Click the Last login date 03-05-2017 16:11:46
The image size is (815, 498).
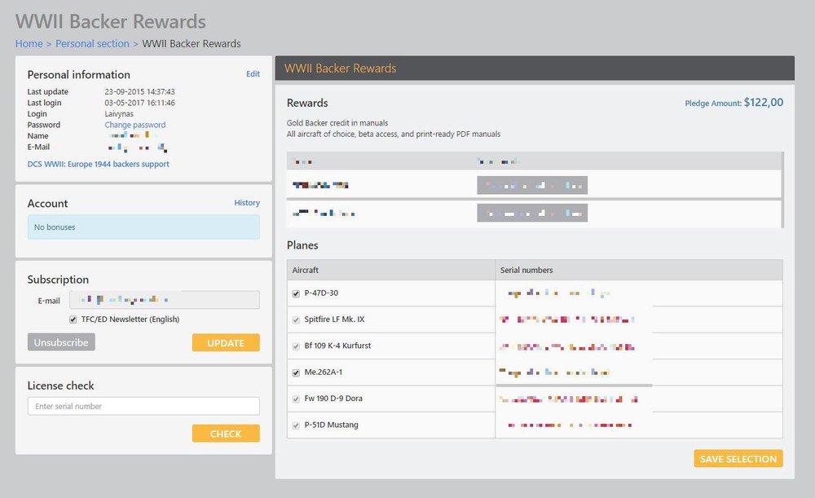140,103
